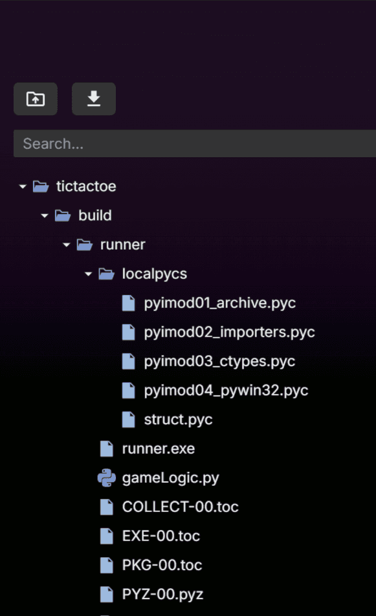Collapse the runner folder
The image size is (376, 616).
(x=65, y=245)
